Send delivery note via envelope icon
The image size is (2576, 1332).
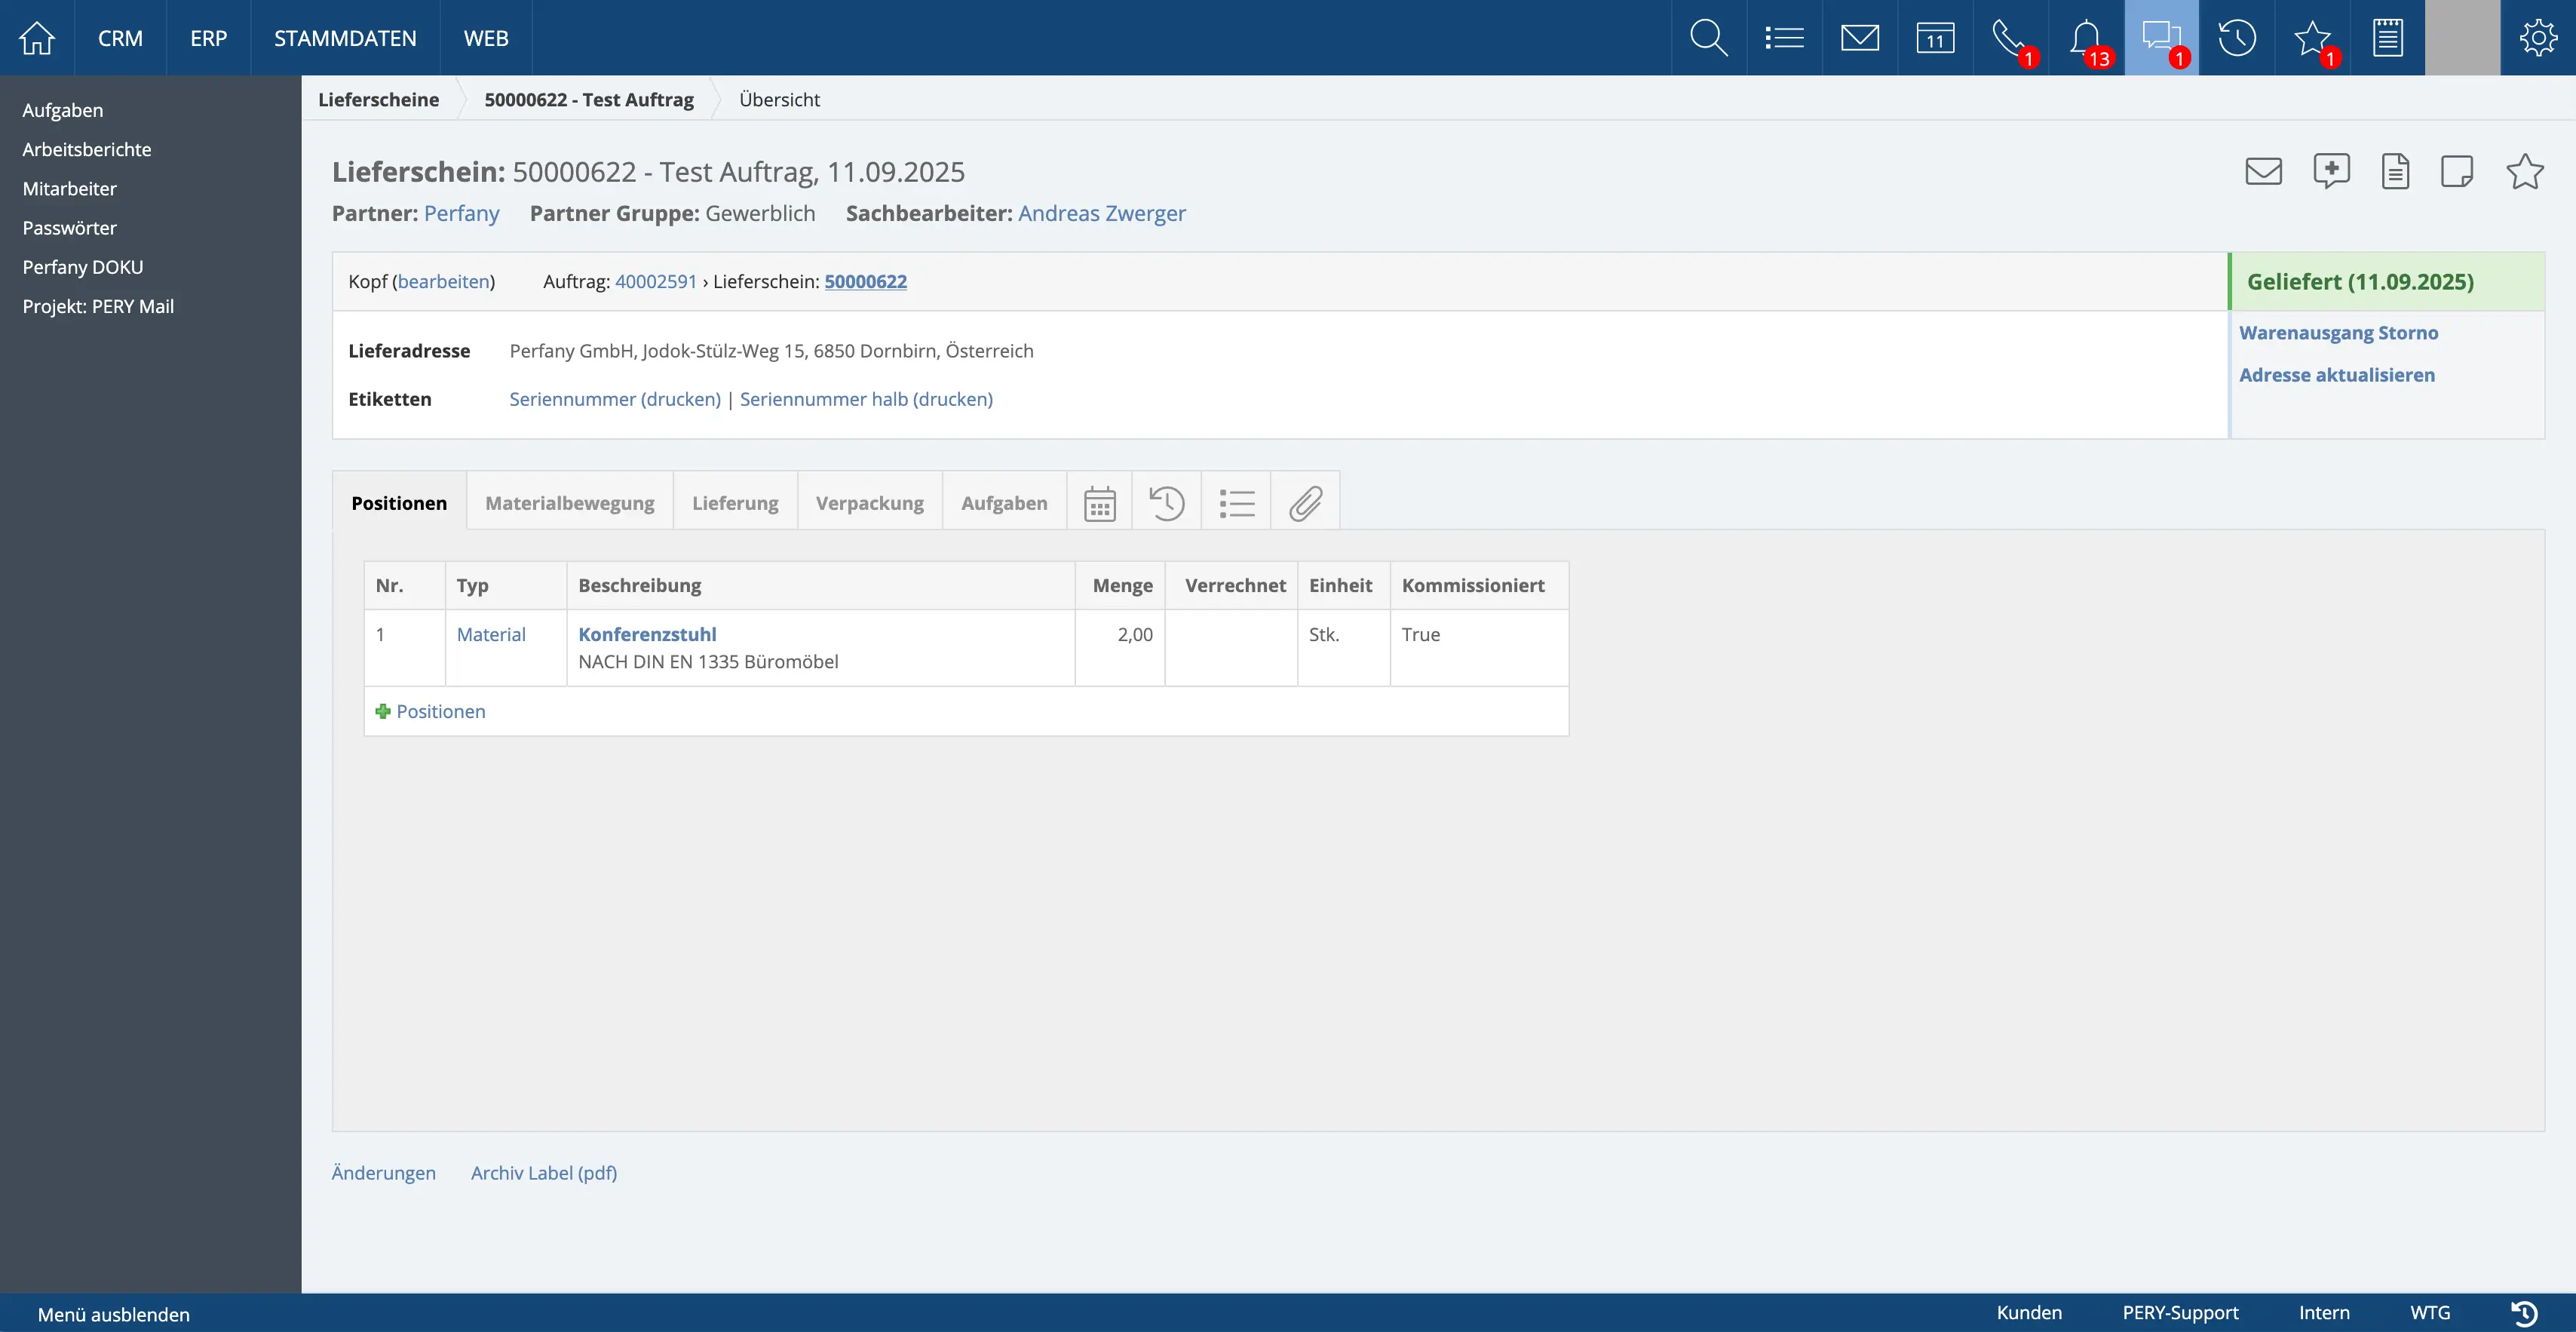click(2263, 171)
